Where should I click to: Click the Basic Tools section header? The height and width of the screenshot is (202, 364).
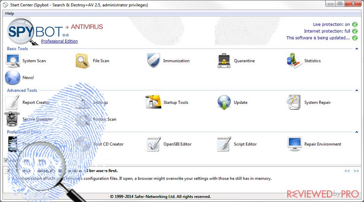click(17, 49)
